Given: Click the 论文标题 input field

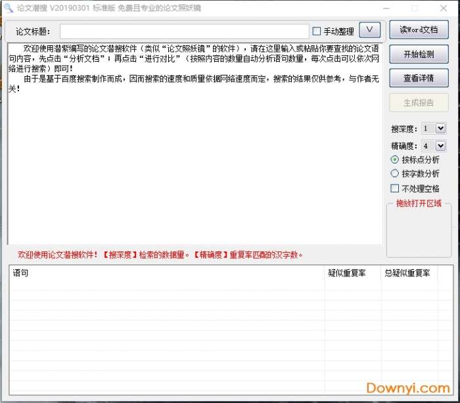Looking at the screenshot, I should 184,32.
